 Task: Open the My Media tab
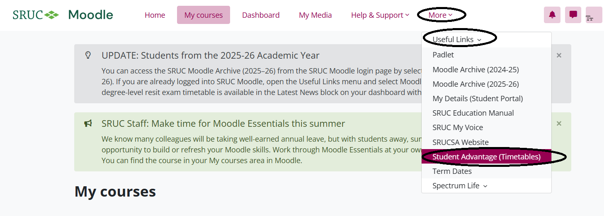[x=315, y=15]
